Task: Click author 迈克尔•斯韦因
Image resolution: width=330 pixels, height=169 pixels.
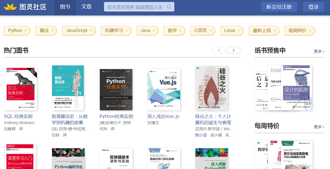Action: tap(214, 129)
